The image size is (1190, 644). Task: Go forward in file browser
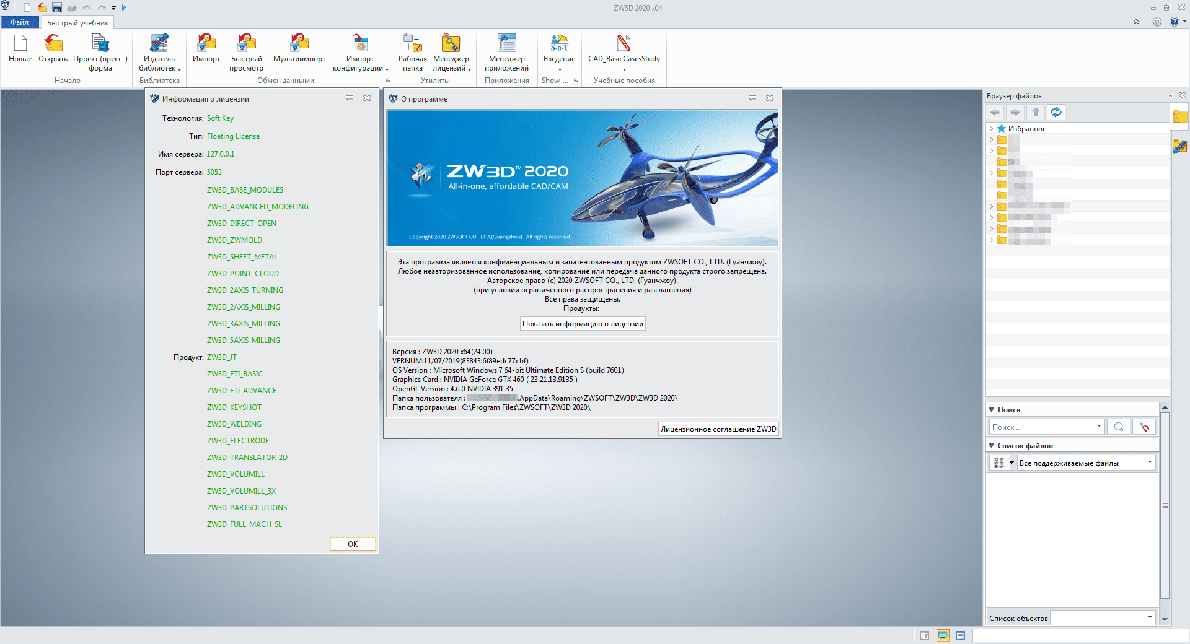coord(1015,112)
